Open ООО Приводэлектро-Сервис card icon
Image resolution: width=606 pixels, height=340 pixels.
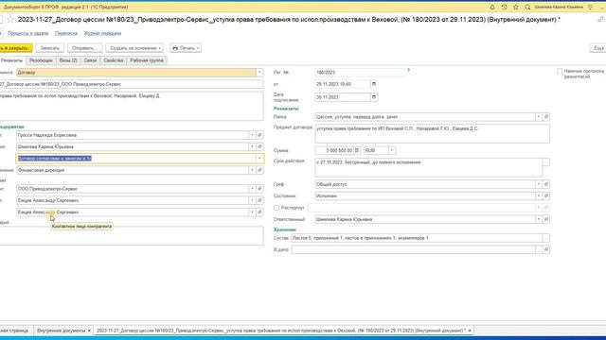click(x=259, y=189)
